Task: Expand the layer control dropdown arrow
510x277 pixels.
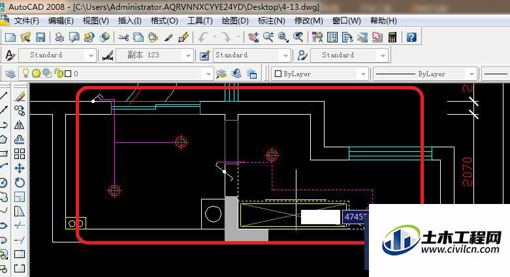Action: tap(208, 74)
